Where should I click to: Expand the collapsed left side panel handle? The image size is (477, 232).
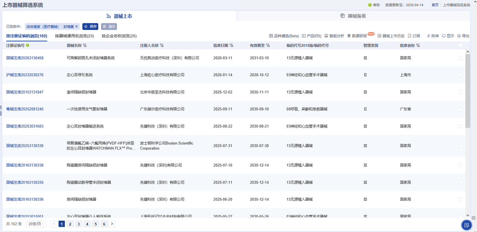pyautogui.click(x=1, y=110)
